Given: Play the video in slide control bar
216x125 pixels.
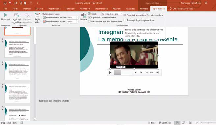Looking at the screenshot, I should click(110, 72).
